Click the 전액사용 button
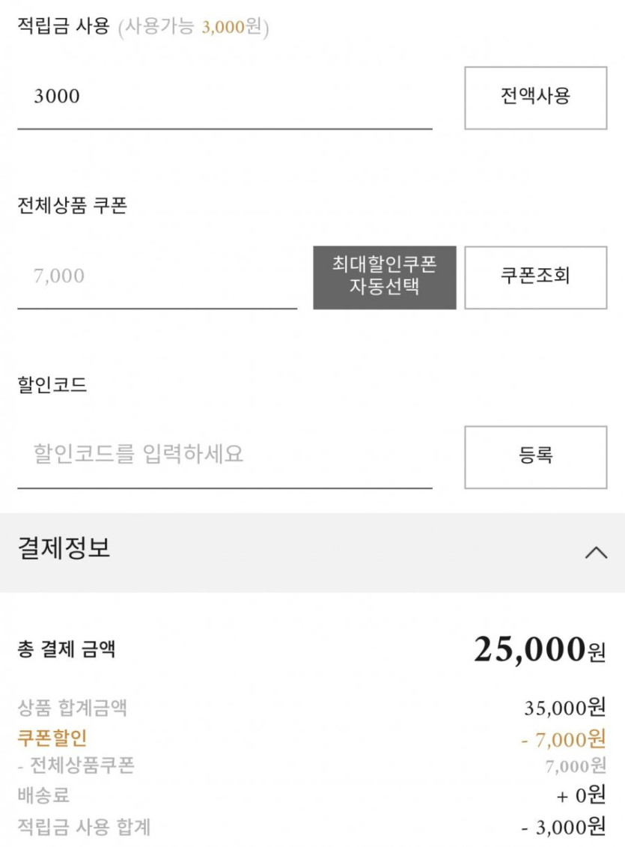The height and width of the screenshot is (847, 625). (535, 97)
